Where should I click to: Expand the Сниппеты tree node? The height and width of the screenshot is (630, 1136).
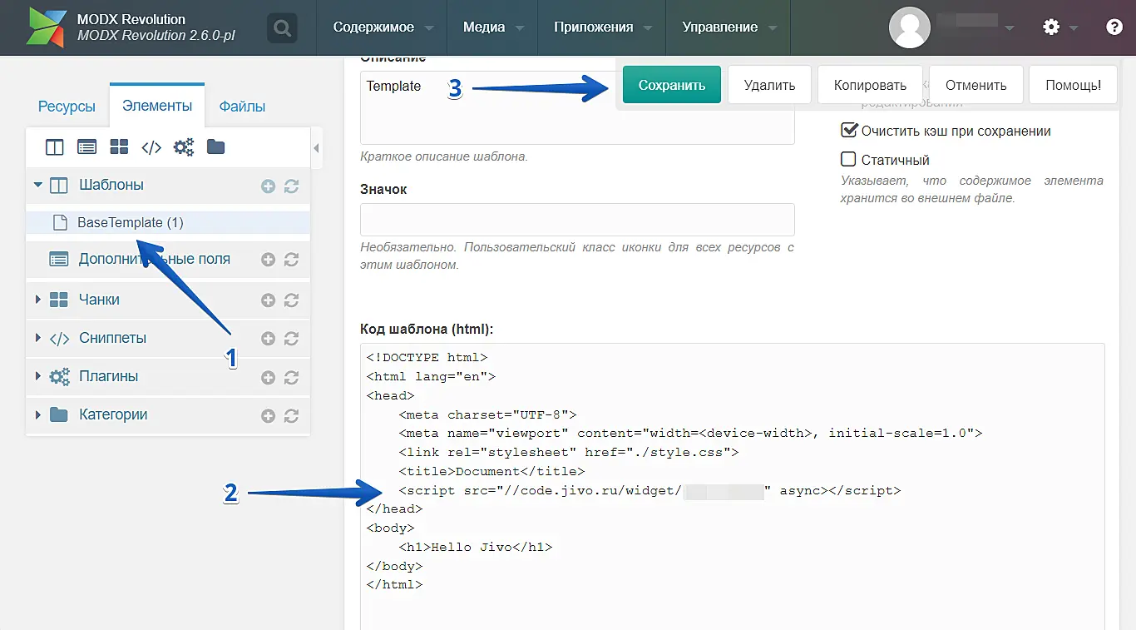click(x=37, y=338)
